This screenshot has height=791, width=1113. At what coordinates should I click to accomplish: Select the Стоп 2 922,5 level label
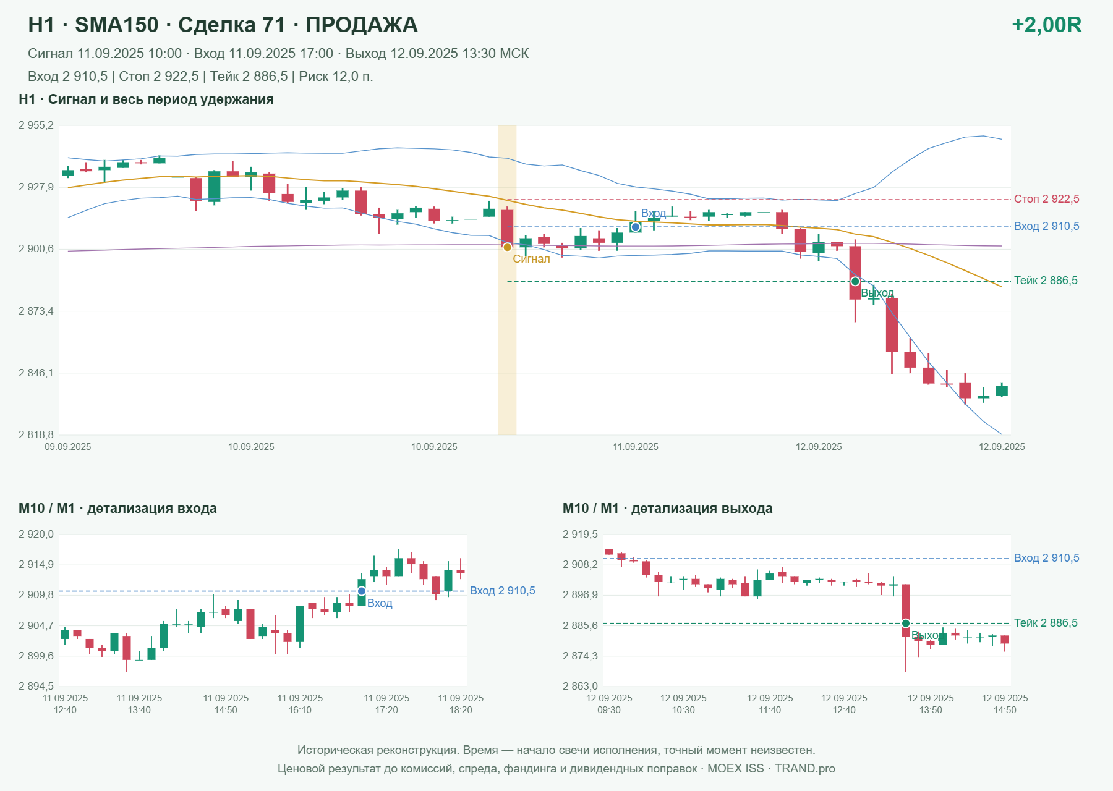(1047, 199)
